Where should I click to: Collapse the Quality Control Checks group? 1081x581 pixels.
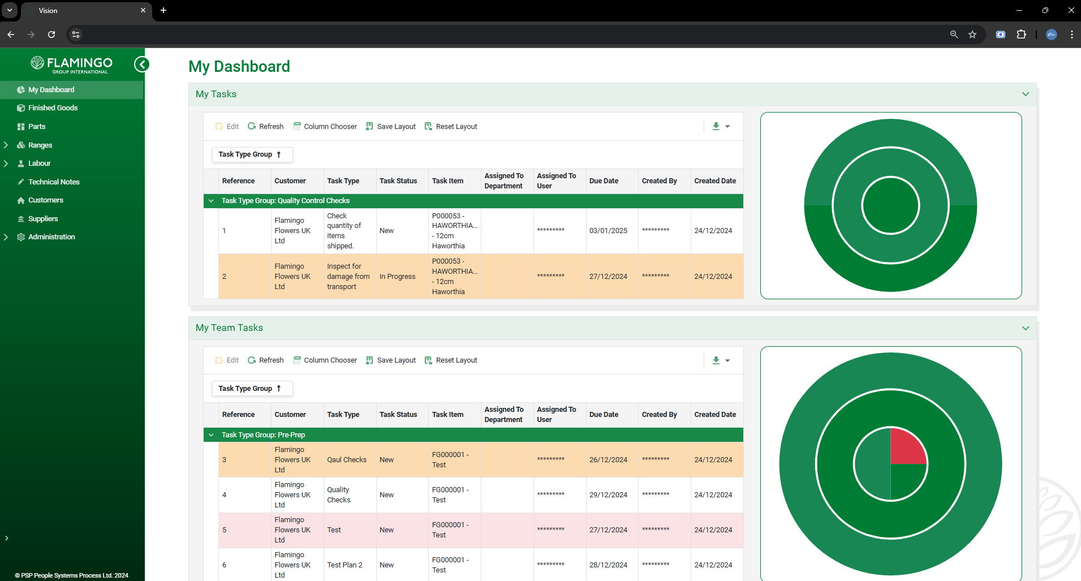click(x=211, y=201)
